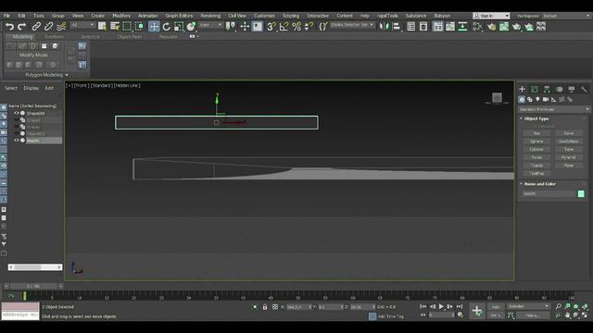Click the time slider frame bar
Screen dimensions: 593x333
point(33,286)
